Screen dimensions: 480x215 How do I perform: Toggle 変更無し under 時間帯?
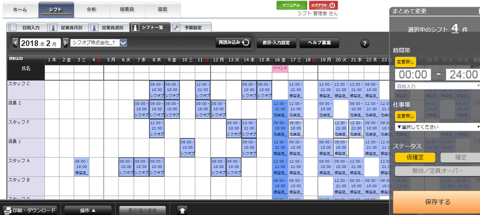point(405,62)
